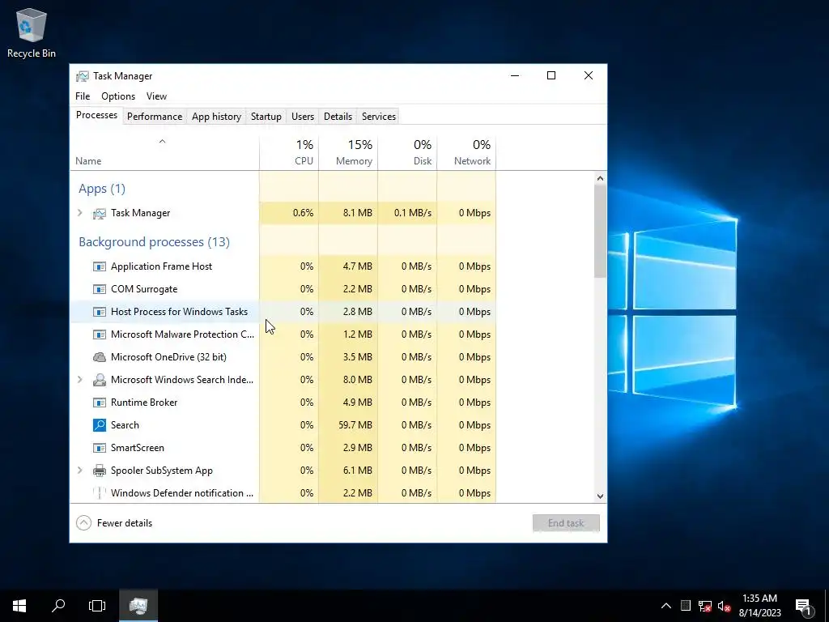Click Application Frame Host 4.7 MB value
The image size is (829, 622).
[357, 266]
